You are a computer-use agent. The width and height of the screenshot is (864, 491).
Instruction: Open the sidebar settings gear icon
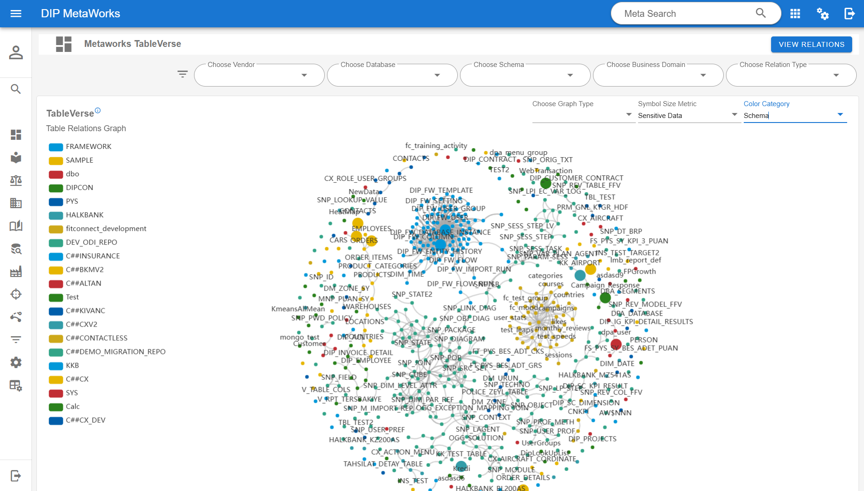[x=16, y=363]
